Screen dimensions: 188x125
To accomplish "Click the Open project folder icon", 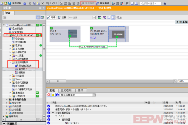I will point(6,3).
